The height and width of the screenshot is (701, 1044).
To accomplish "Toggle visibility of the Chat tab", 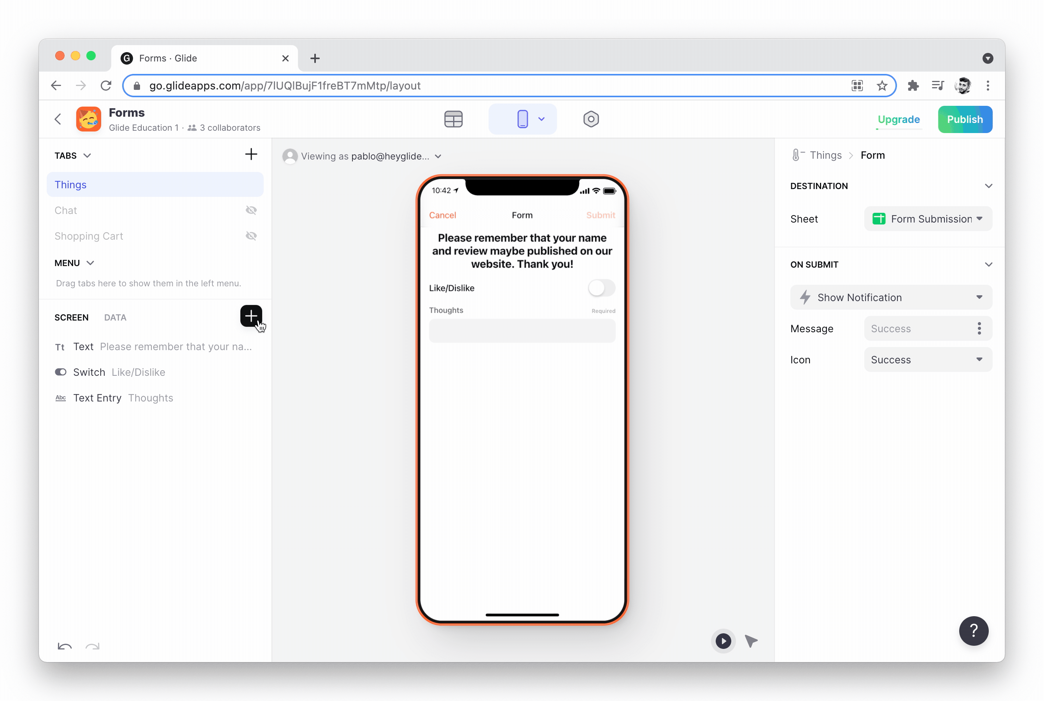I will coord(251,210).
